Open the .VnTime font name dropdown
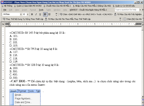Screen dimensions: 144x106 tap(21, 14)
